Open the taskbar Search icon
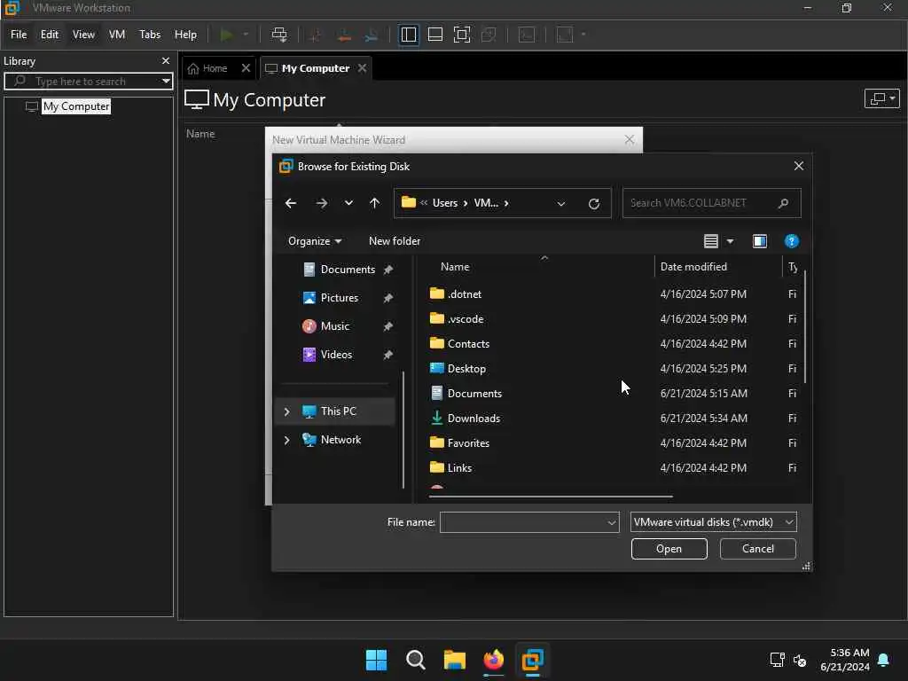Image resolution: width=908 pixels, height=681 pixels. click(415, 660)
